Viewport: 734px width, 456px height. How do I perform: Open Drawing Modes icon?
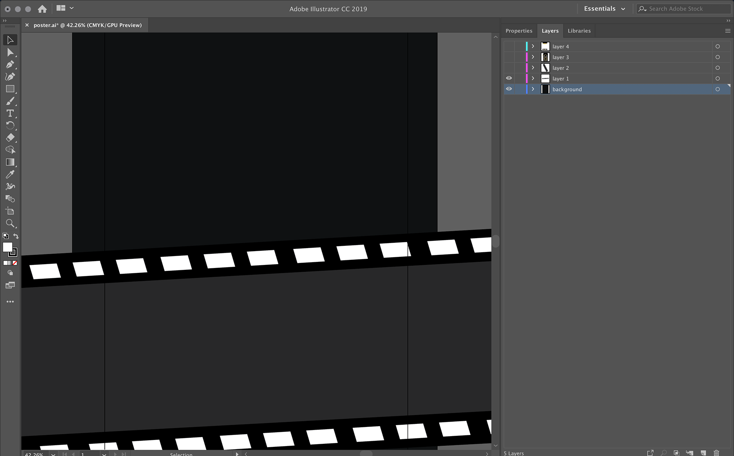(x=10, y=273)
